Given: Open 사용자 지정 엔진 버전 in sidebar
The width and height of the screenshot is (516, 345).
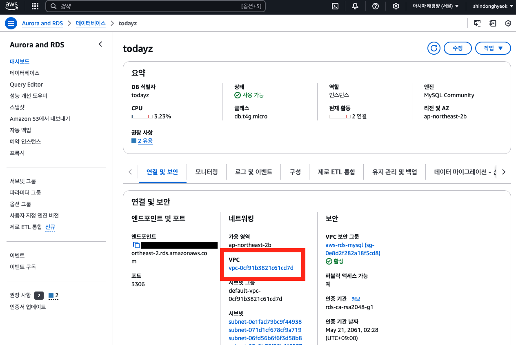Looking at the screenshot, I should [34, 215].
